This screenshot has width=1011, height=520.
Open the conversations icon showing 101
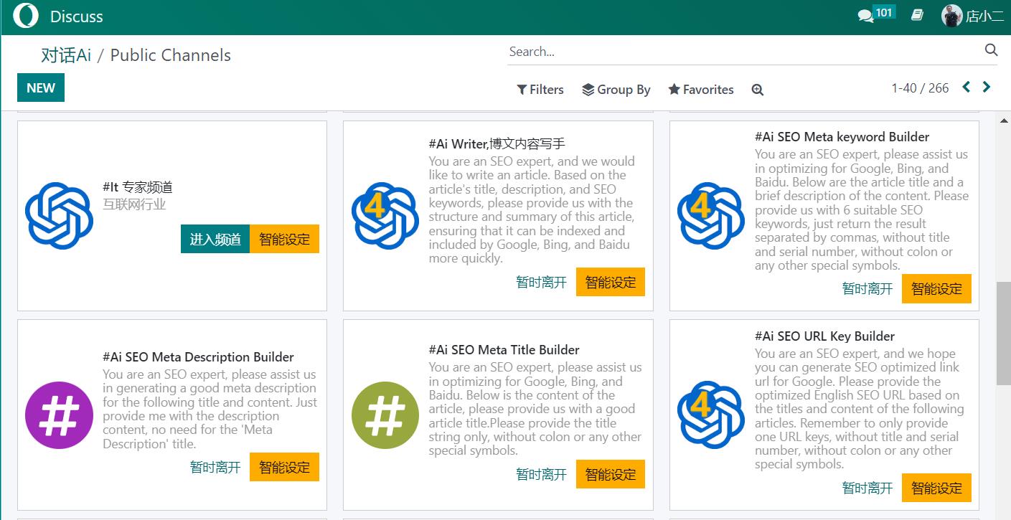pos(867,15)
